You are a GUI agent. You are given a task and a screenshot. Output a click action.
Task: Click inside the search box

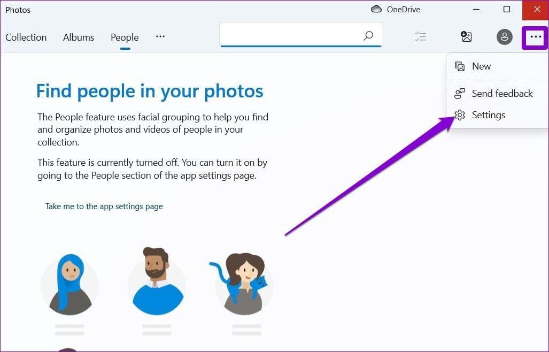coord(301,35)
